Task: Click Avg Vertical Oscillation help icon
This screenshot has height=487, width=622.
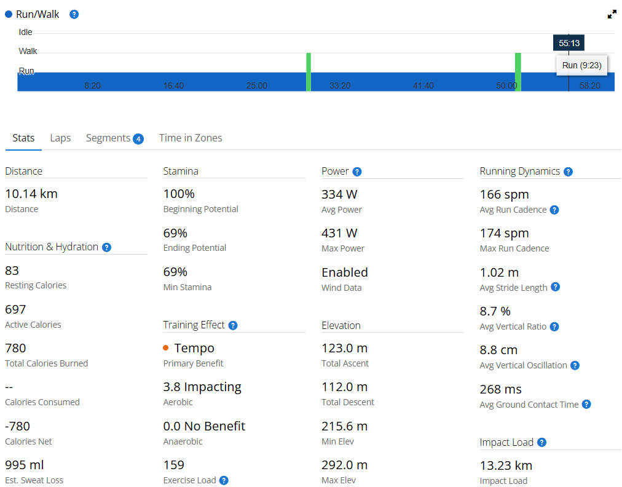Action: point(575,365)
